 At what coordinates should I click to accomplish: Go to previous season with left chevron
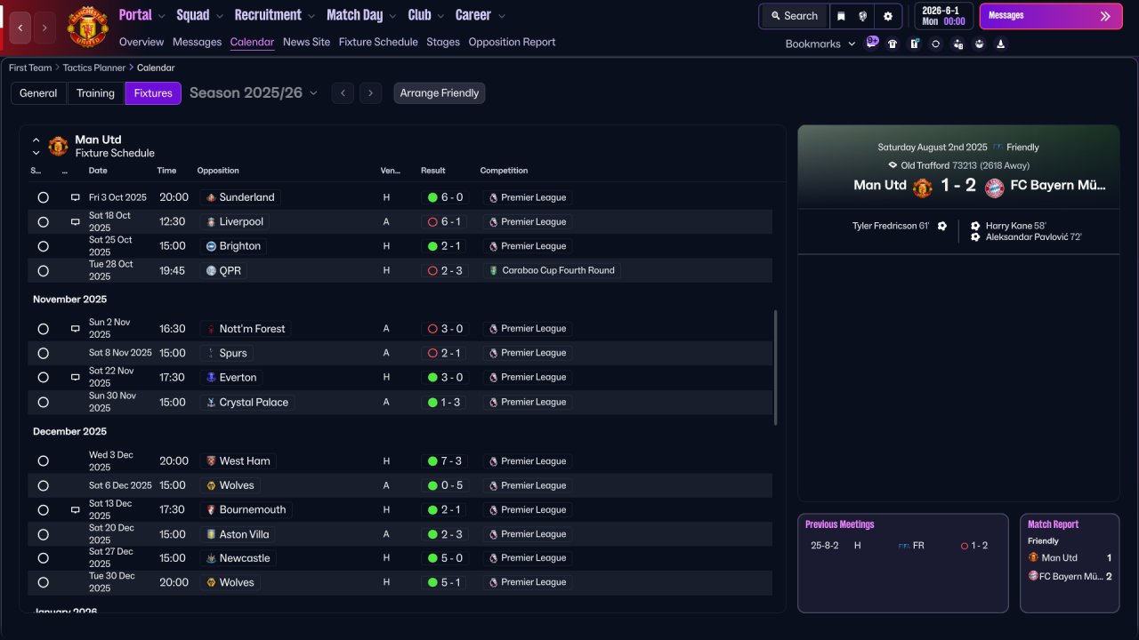pos(343,93)
